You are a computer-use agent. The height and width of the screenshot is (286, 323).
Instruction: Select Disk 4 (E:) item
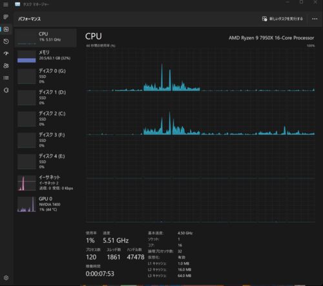pos(46,161)
